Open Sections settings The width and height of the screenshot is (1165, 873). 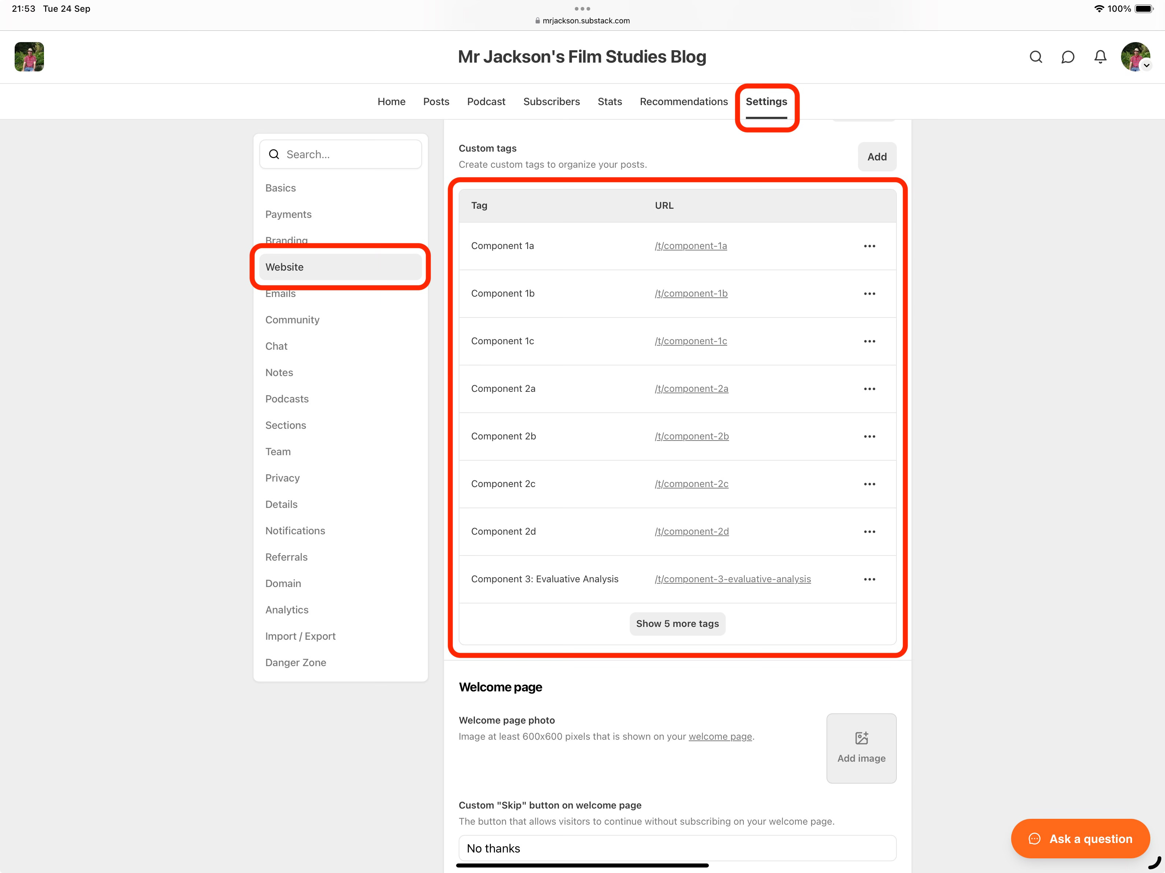point(340,425)
